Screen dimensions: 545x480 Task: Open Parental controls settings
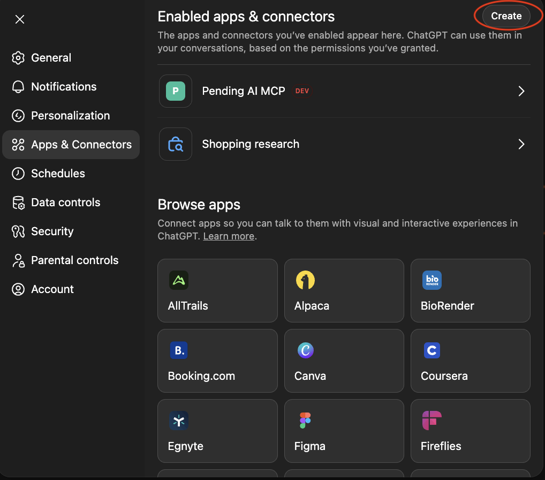(74, 260)
